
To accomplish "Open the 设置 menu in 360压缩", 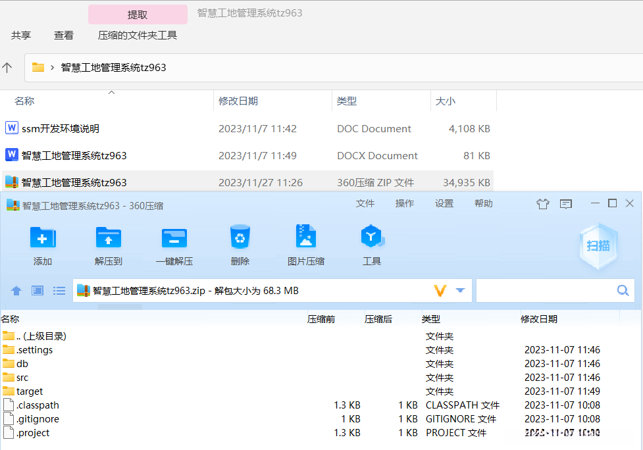I will pos(444,203).
